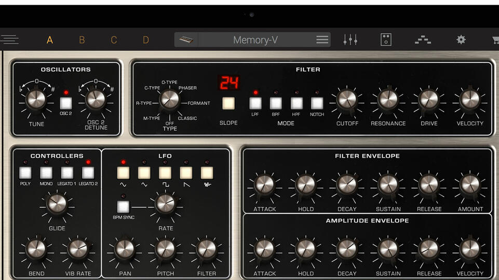This screenshot has height=280, width=499.
Task: Switch to part D
Action: point(146,40)
